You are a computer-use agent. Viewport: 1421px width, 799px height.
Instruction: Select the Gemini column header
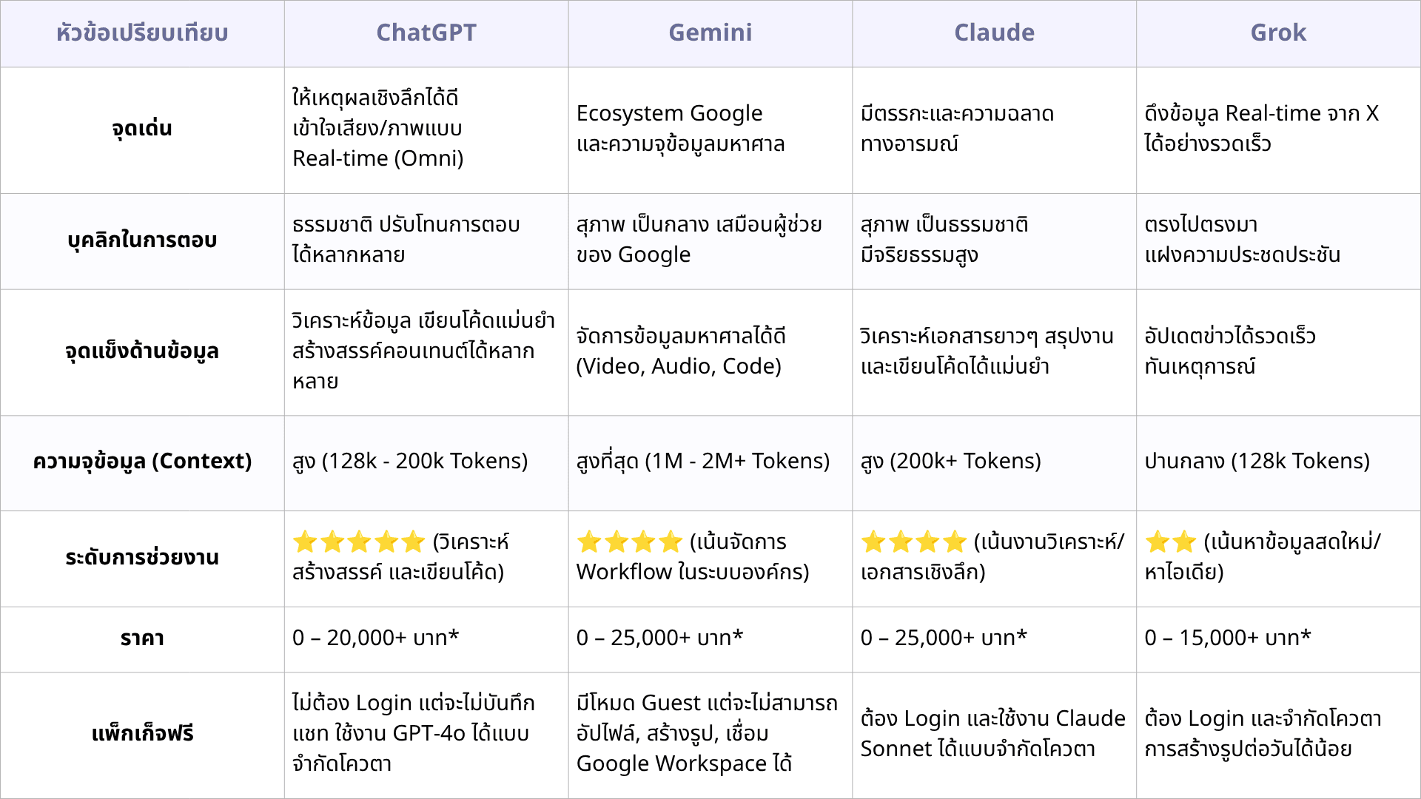pos(710,33)
